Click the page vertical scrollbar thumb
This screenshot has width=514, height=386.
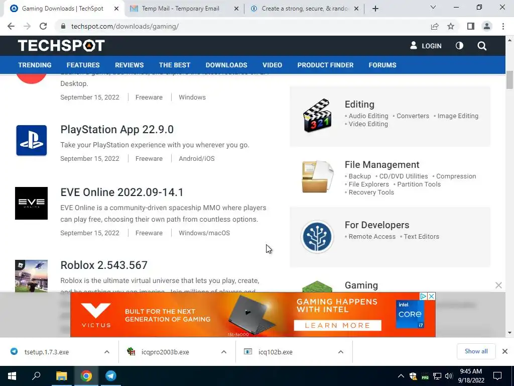click(x=509, y=80)
